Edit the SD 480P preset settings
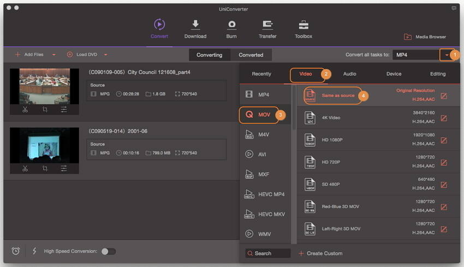464x267 pixels. [444, 185]
